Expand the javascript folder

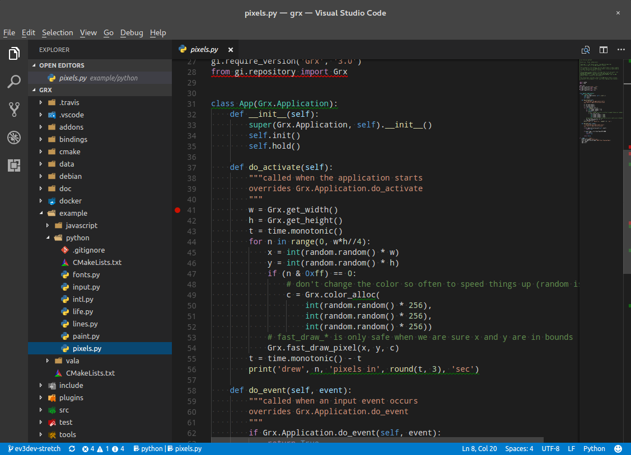pyautogui.click(x=48, y=225)
